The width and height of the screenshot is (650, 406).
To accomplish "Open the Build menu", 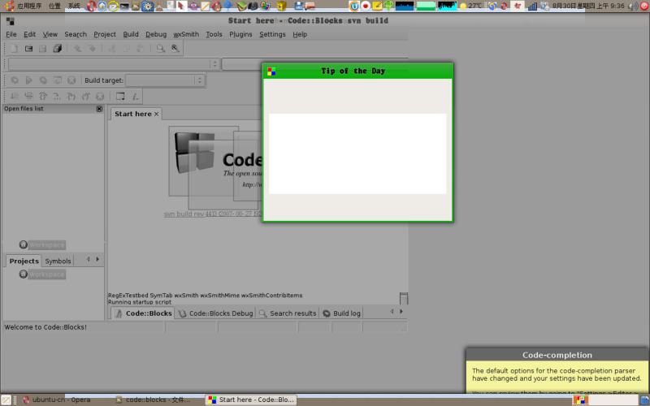I will tap(131, 34).
